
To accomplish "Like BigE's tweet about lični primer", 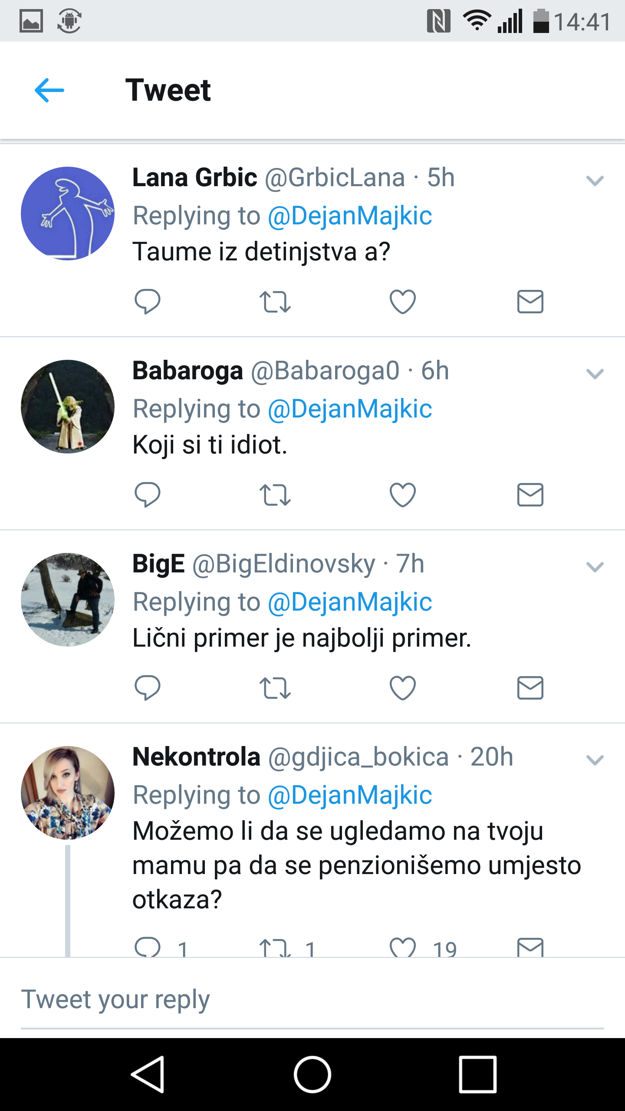I will click(402, 688).
